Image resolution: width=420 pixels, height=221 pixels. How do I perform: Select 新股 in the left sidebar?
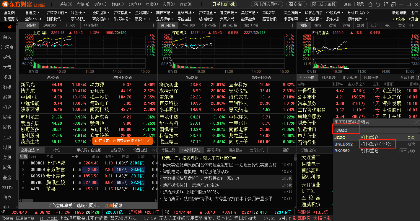pos(7,97)
